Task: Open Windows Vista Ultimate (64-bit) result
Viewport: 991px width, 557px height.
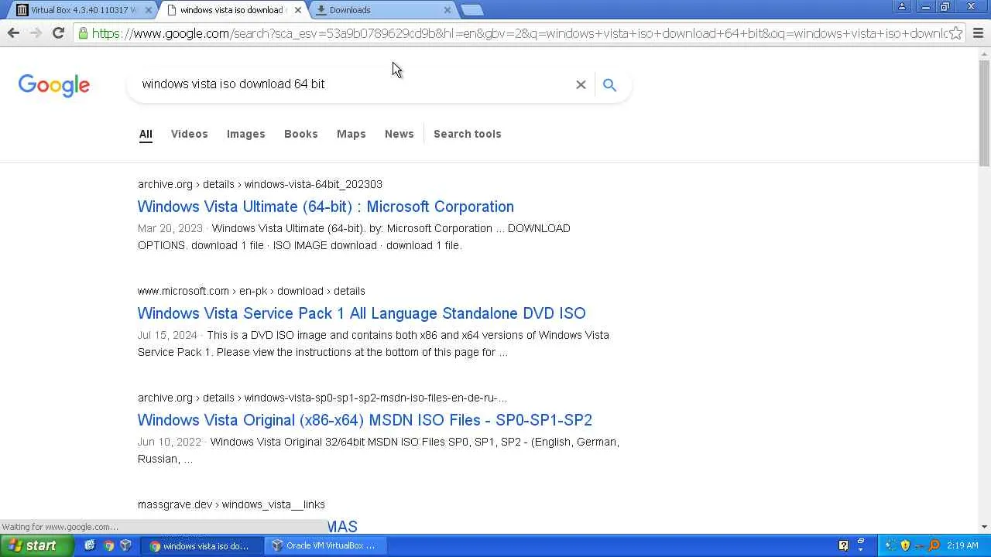Action: pos(326,207)
